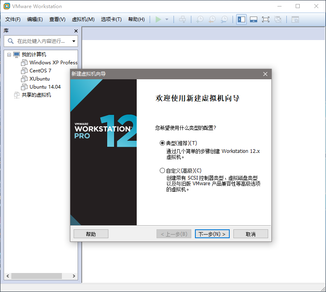Viewport: 326px width, 292px height.
Task: Click the < 上一步(B) button
Action: click(x=174, y=234)
